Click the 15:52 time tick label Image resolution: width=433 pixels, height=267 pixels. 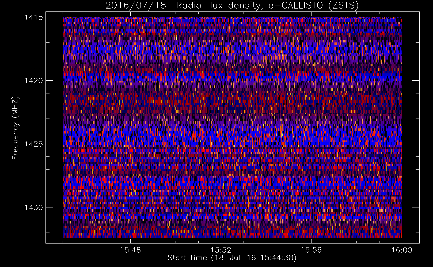[x=221, y=250]
